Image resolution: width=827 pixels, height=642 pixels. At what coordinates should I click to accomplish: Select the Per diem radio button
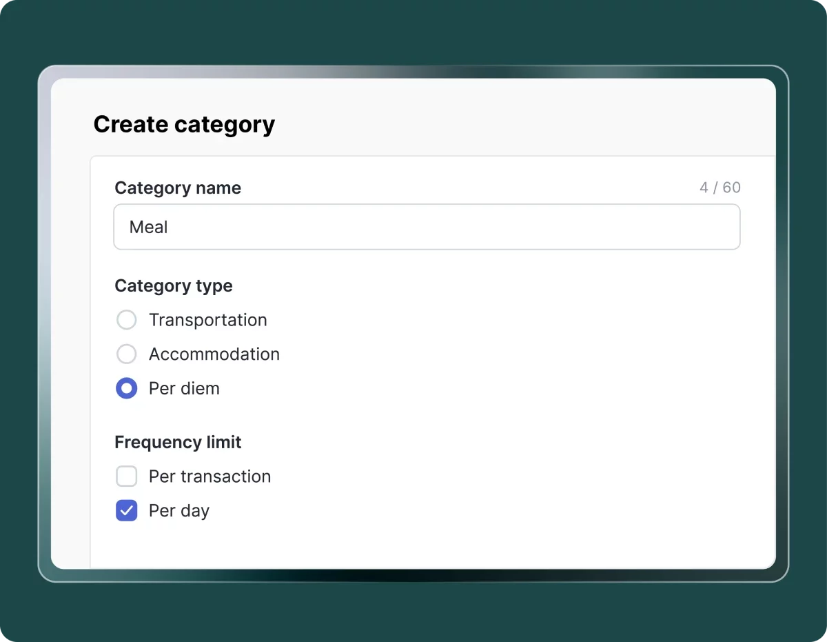pyautogui.click(x=126, y=389)
